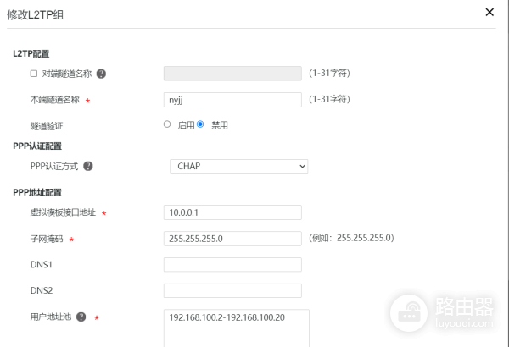Click into the DNS1 field
The width and height of the screenshot is (509, 347).
(232, 265)
